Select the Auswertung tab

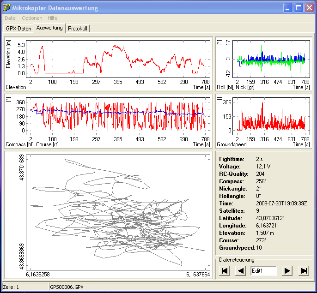point(49,28)
